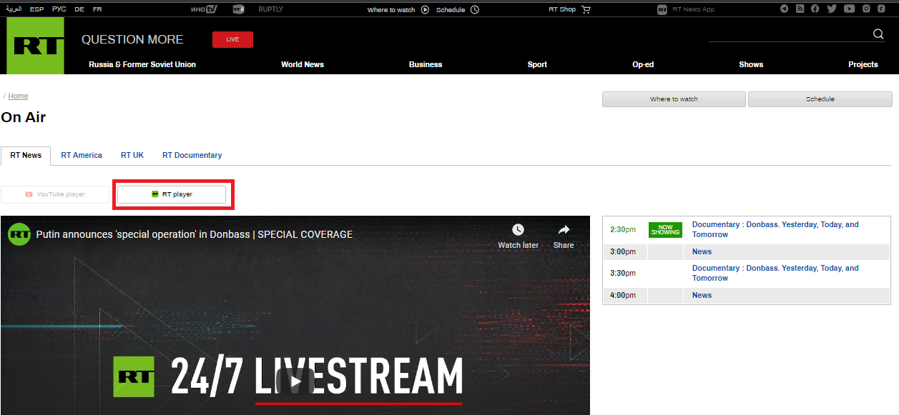Open the RTД logo link
This screenshot has width=899, height=415.
tap(239, 10)
